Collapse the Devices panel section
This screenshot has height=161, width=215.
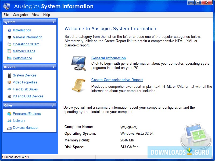tap(53, 67)
